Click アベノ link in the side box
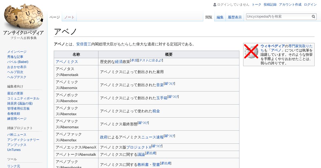Viewport: 321px width, 168px height. [x=276, y=50]
